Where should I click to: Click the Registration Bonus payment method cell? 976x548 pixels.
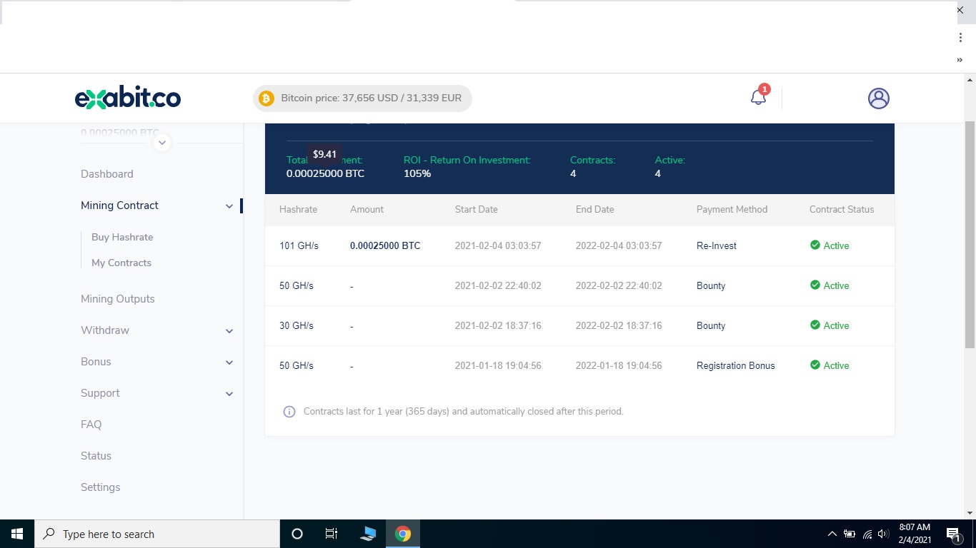tap(736, 365)
